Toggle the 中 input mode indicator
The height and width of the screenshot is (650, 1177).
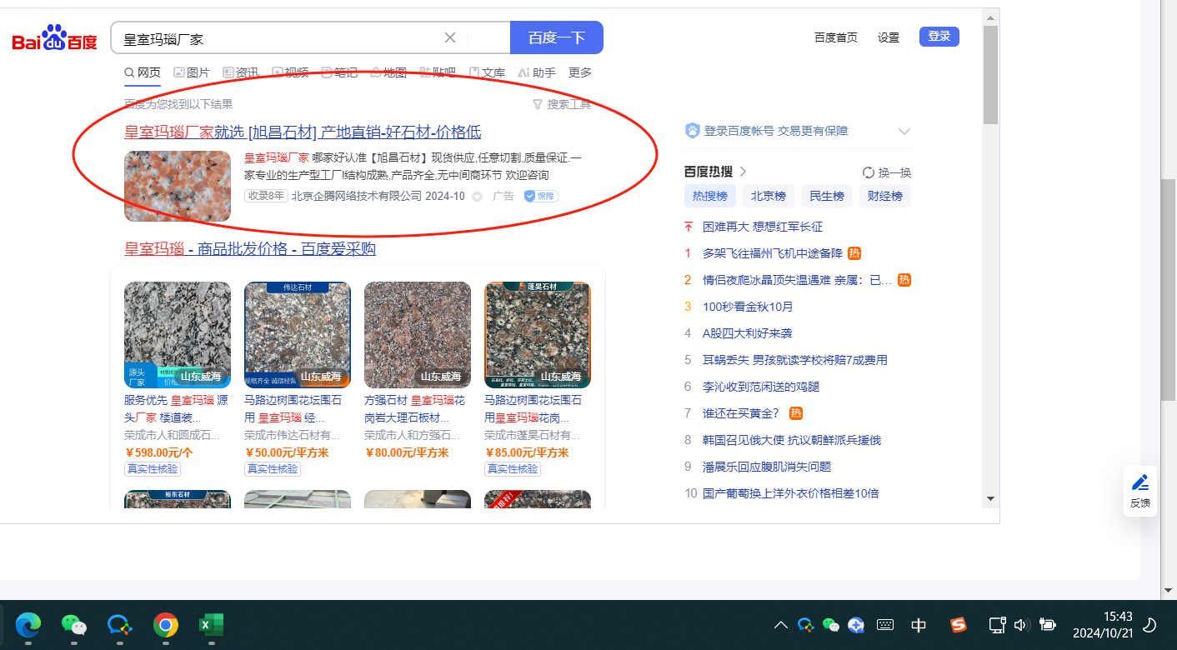click(919, 625)
